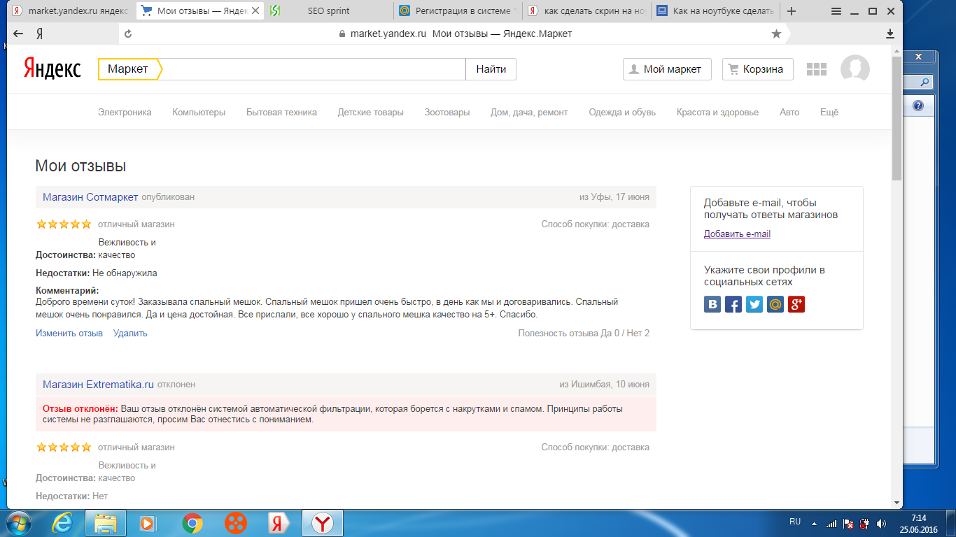
Task: Open the Windows Start menu
Action: [x=18, y=522]
